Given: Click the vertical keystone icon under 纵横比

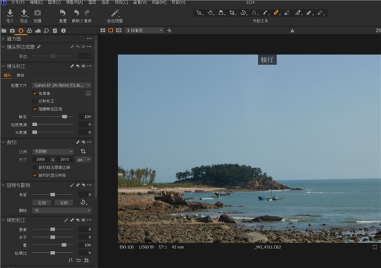Looking at the screenshot, I should tap(70, 260).
